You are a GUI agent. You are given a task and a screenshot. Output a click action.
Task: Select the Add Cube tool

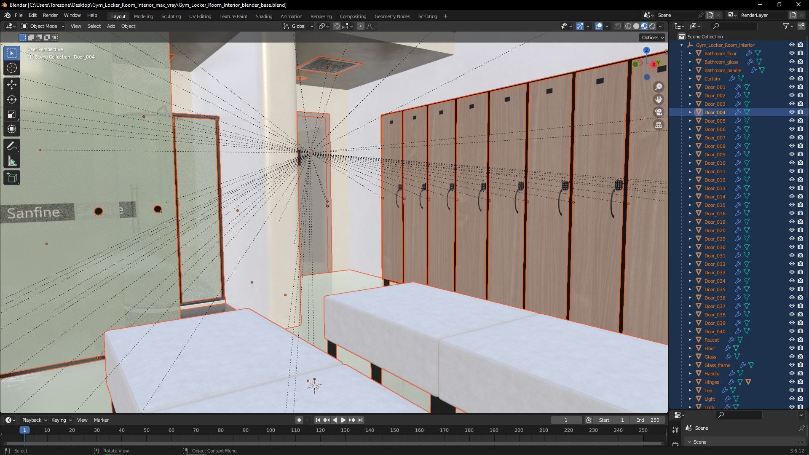[12, 178]
